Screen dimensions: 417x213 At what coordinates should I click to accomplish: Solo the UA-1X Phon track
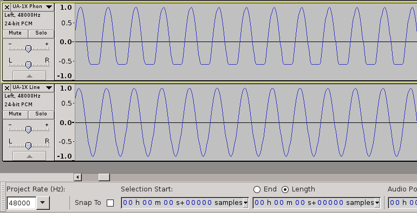coord(41,33)
